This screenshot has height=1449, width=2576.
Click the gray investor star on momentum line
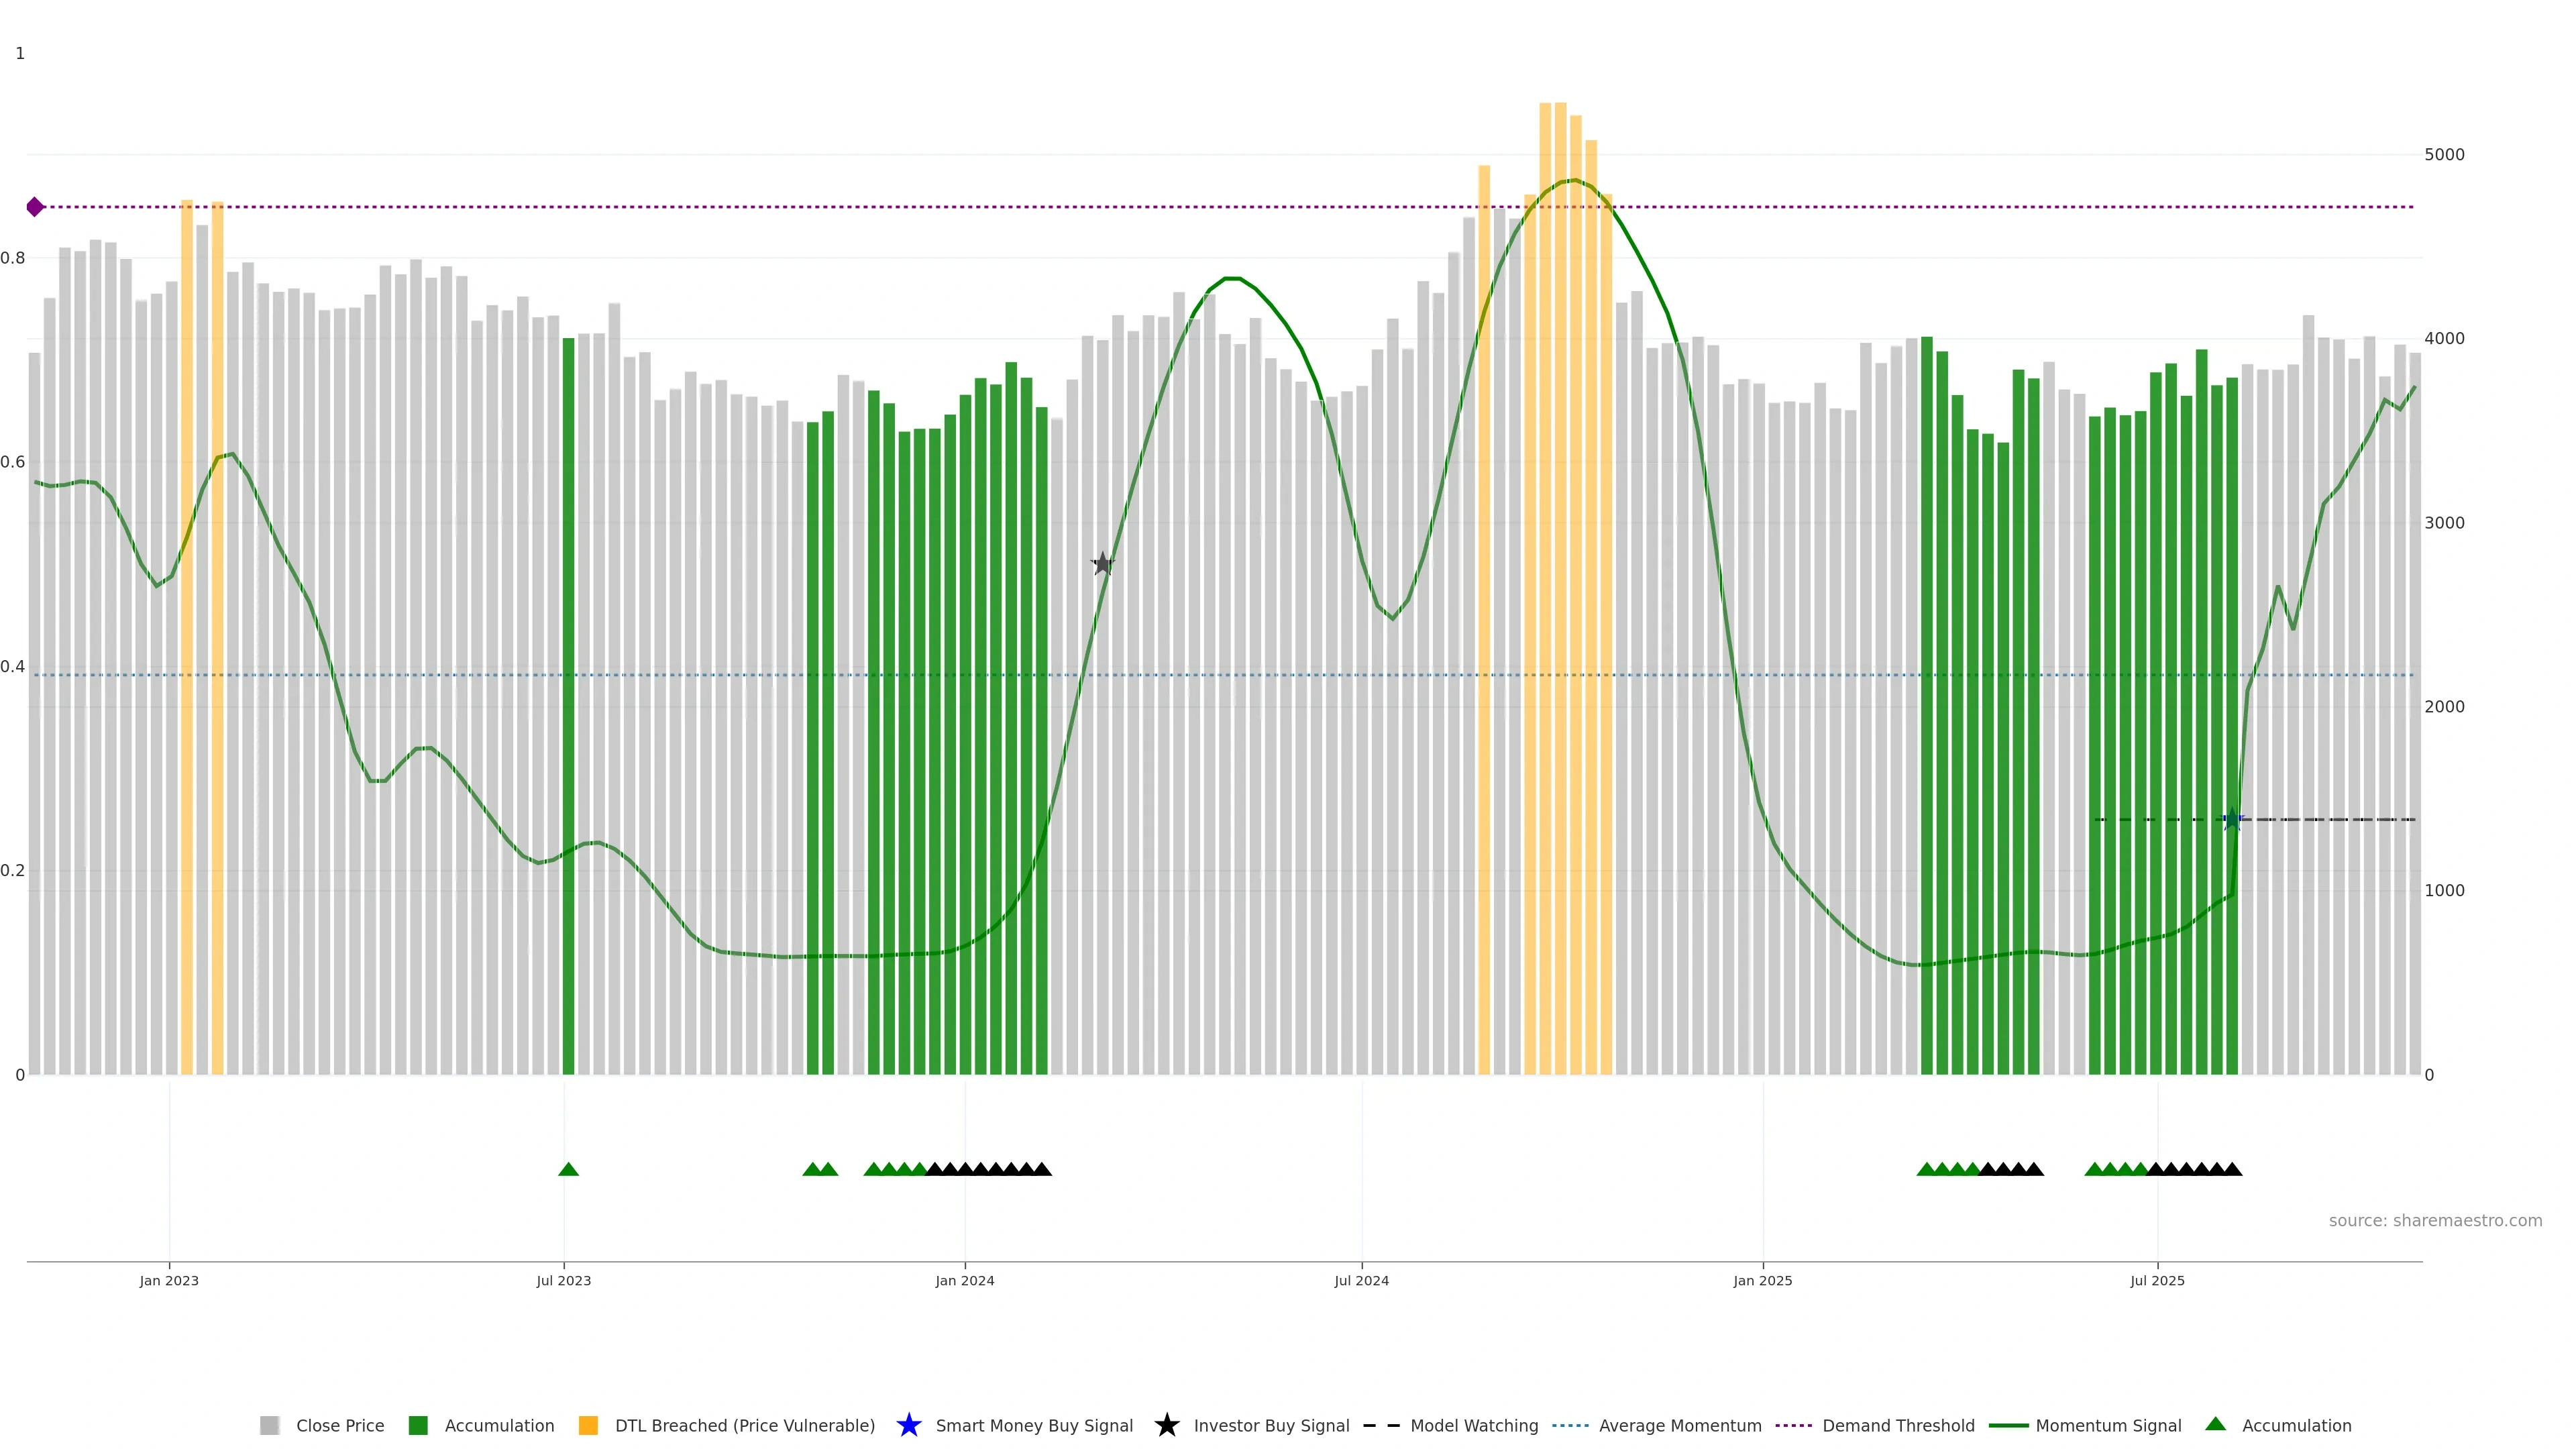pos(1102,564)
